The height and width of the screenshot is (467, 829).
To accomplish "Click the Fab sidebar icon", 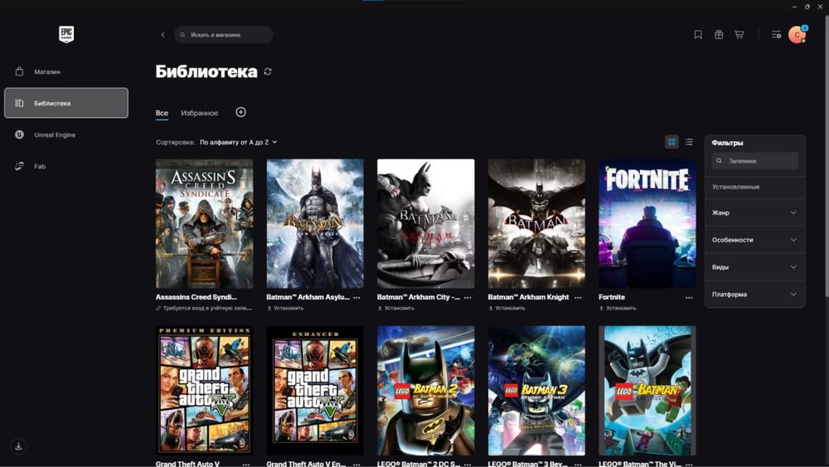I will 20,166.
